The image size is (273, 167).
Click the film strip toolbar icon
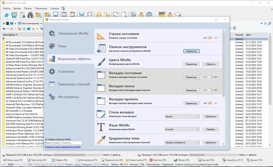[x=82, y=15]
